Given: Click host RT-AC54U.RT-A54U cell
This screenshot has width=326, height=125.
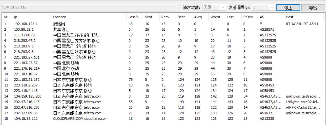Looking at the screenshot, I should (x=302, y=24).
